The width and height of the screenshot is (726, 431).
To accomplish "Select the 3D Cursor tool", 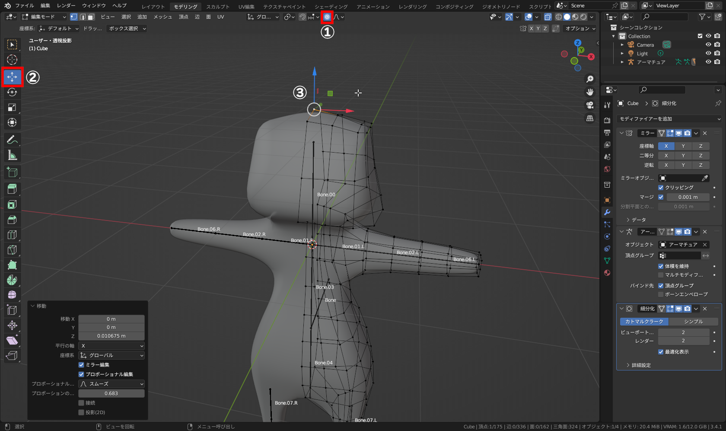I will [x=12, y=60].
